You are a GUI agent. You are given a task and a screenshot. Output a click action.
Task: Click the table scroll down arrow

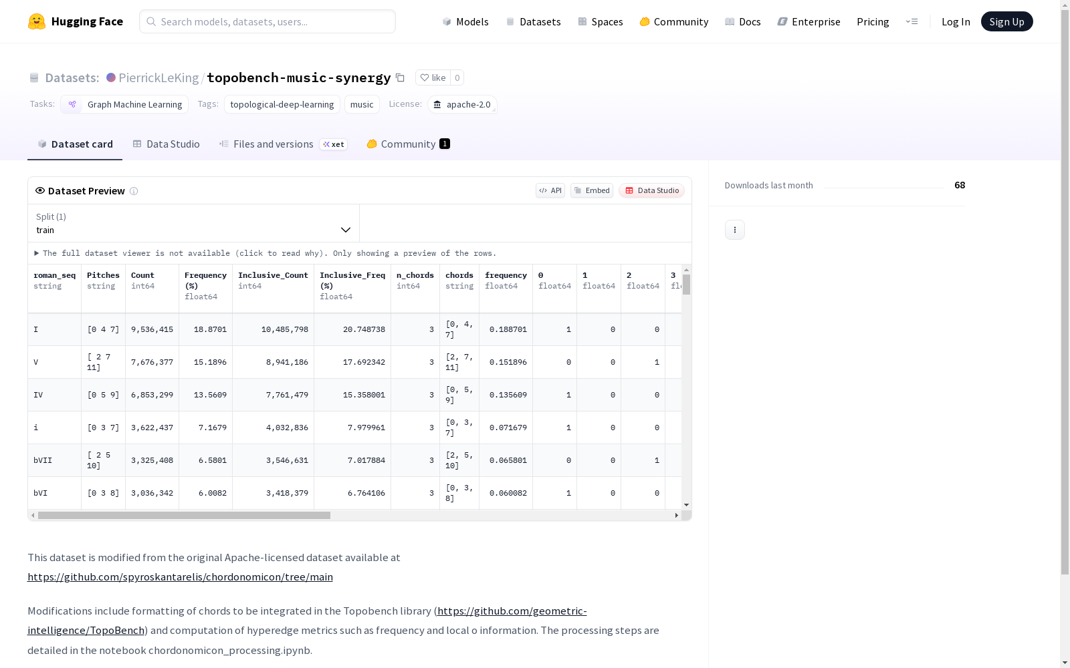(x=686, y=505)
